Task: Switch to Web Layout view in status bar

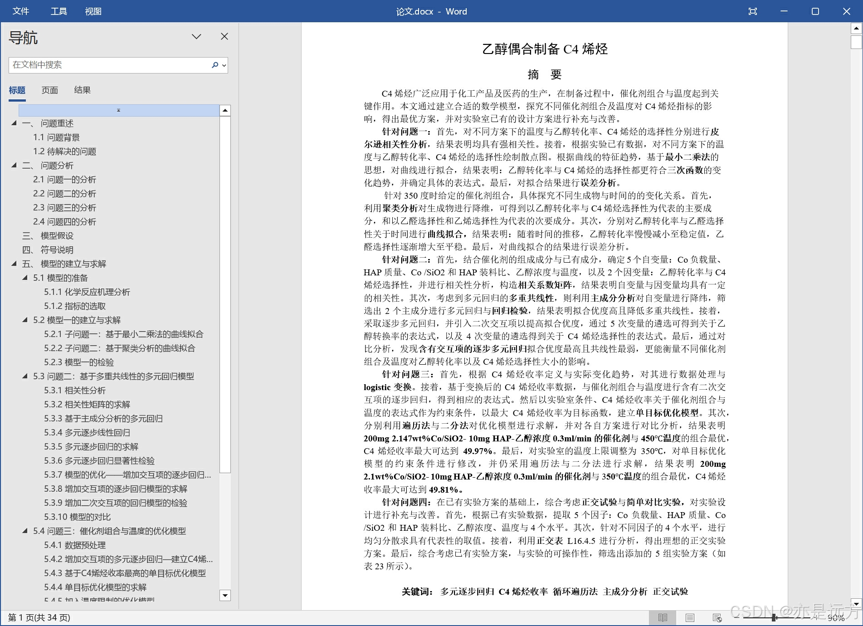Action: pyautogui.click(x=717, y=618)
